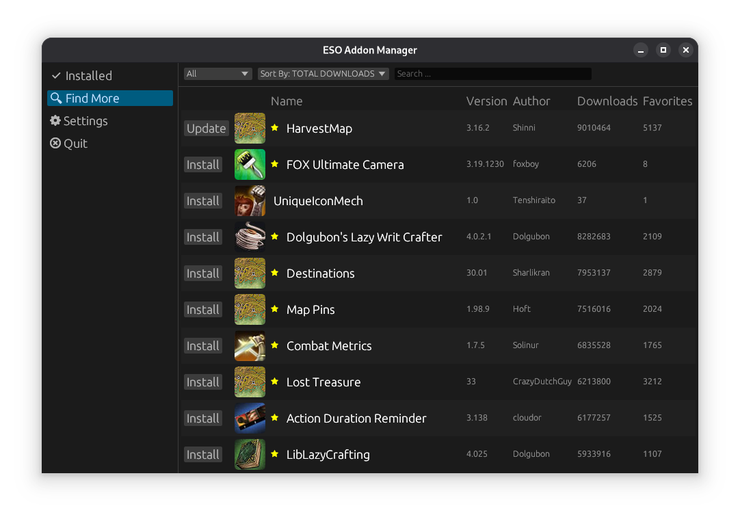Install the Combat Metrics addon
Screen dimensions: 740x519
pyautogui.click(x=203, y=346)
